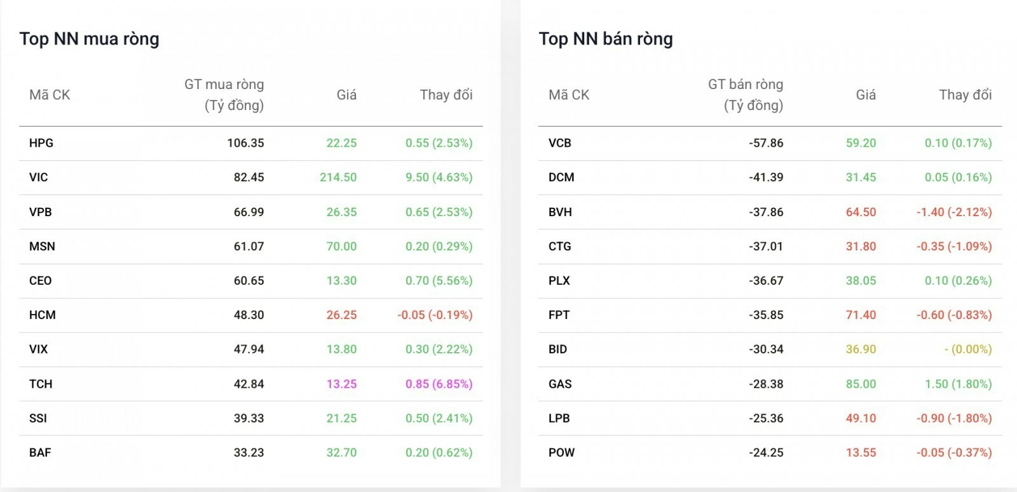1017x492 pixels.
Task: Open the CEO ticker entry
Action: [41, 280]
